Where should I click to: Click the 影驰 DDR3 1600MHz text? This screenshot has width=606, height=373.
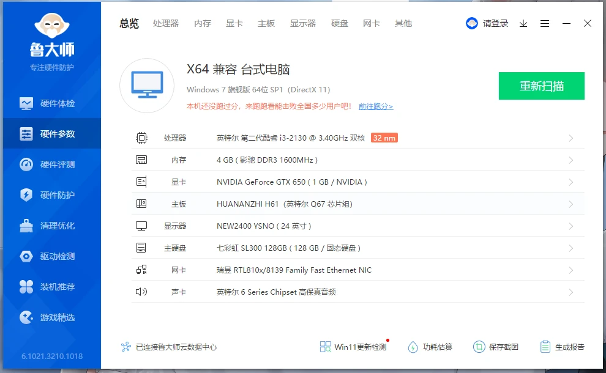click(x=267, y=160)
